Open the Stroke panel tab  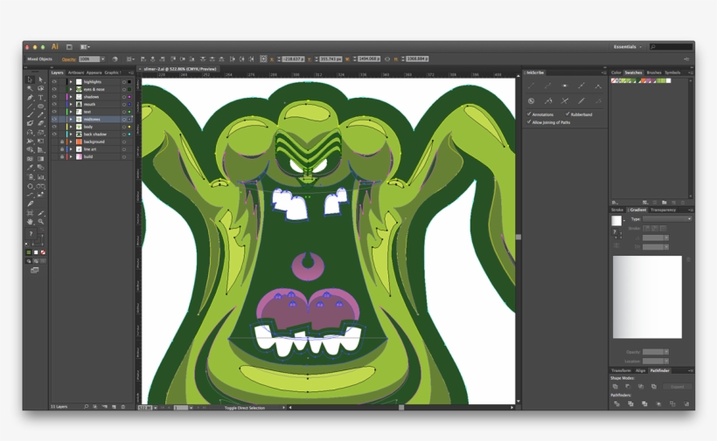point(617,210)
